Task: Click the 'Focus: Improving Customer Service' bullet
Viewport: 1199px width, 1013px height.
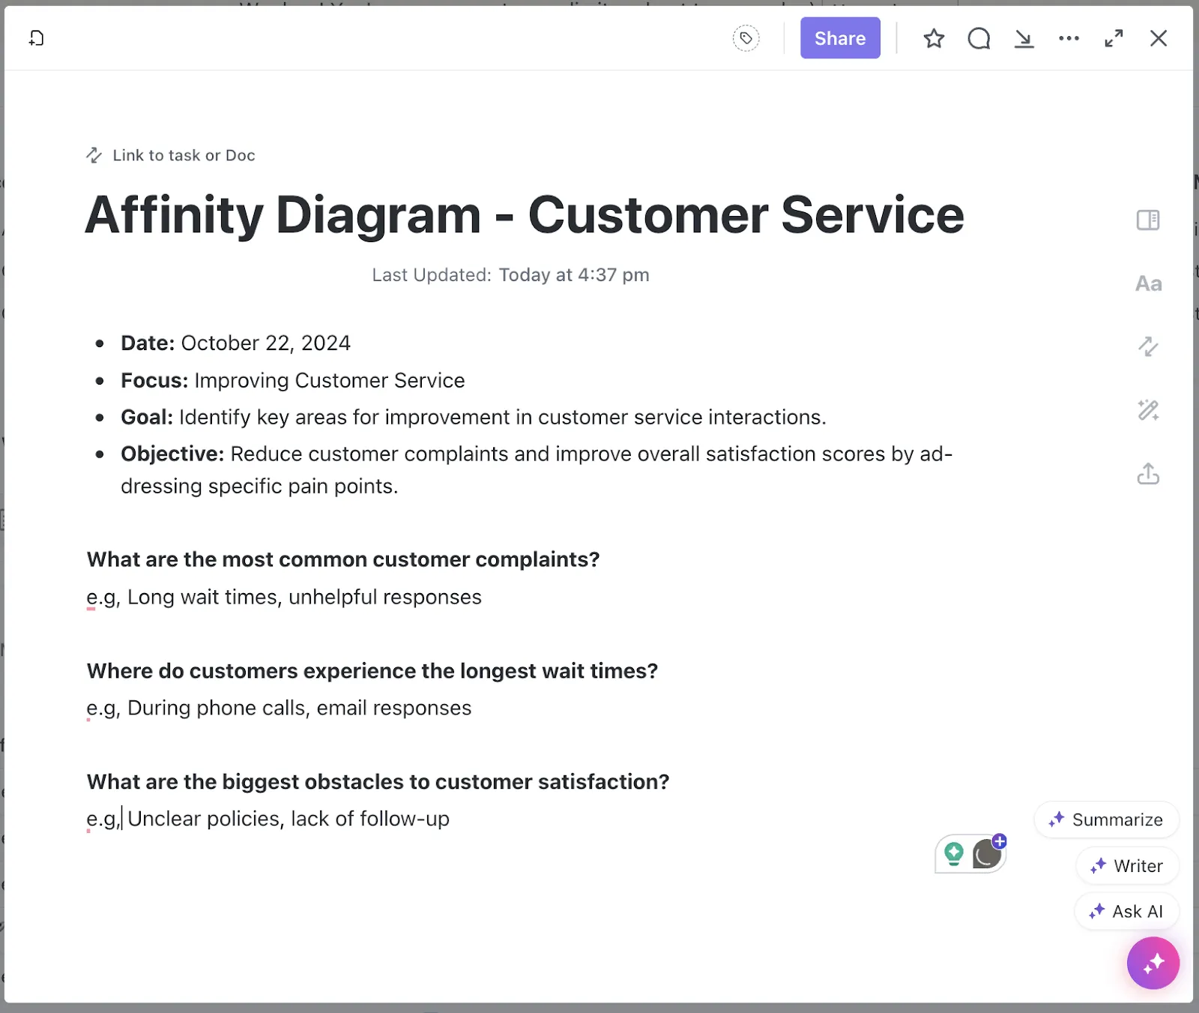Action: click(292, 381)
